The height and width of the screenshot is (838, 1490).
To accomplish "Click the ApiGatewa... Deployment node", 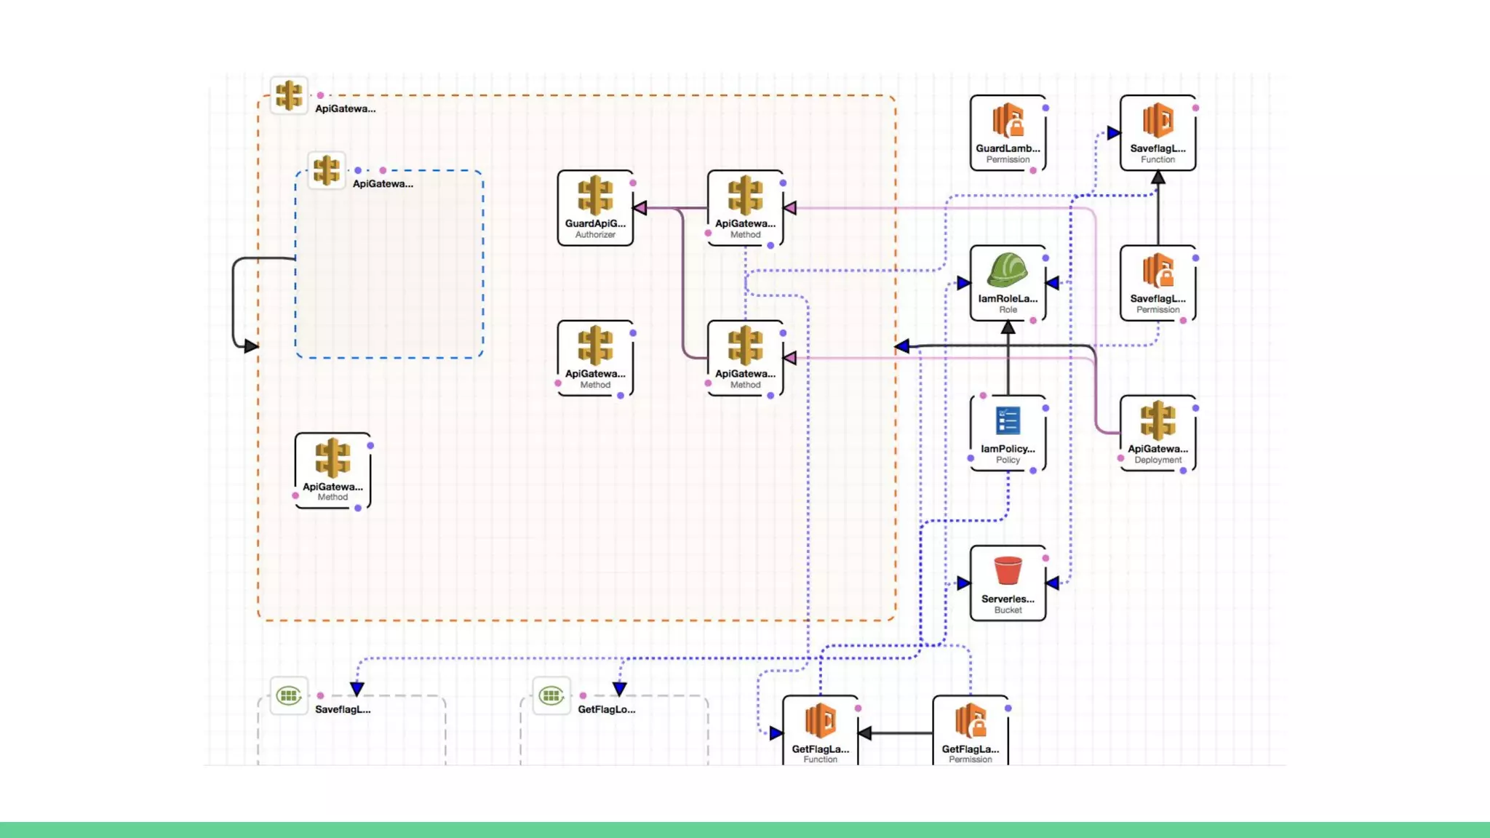I will pos(1158,434).
